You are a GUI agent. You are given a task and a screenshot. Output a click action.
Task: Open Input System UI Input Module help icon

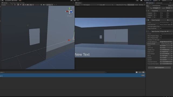coord(168,32)
